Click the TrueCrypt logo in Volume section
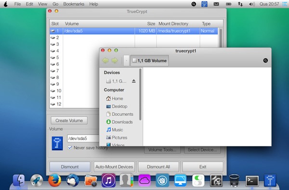The height and width of the screenshot is (190, 289). click(x=57, y=143)
